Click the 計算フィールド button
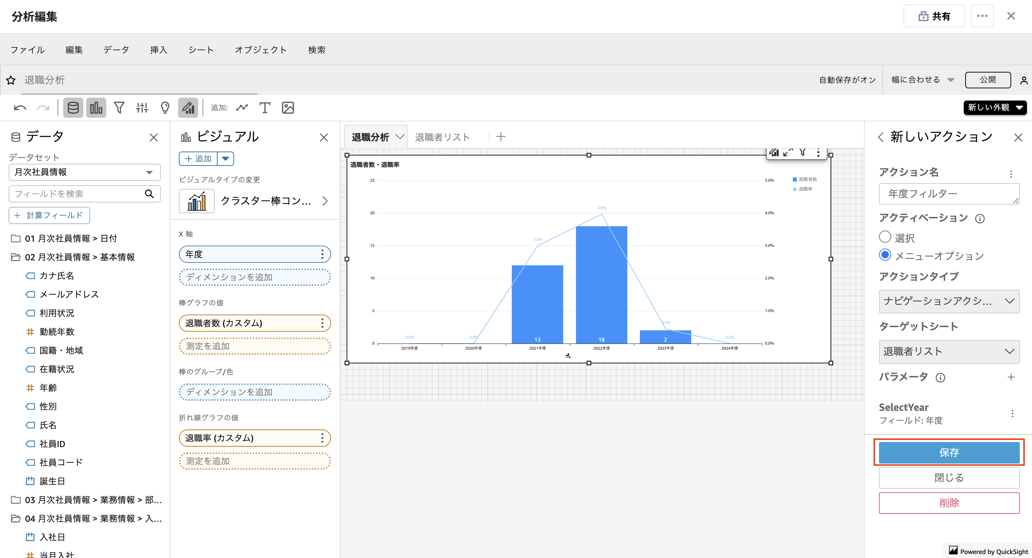 (x=49, y=215)
